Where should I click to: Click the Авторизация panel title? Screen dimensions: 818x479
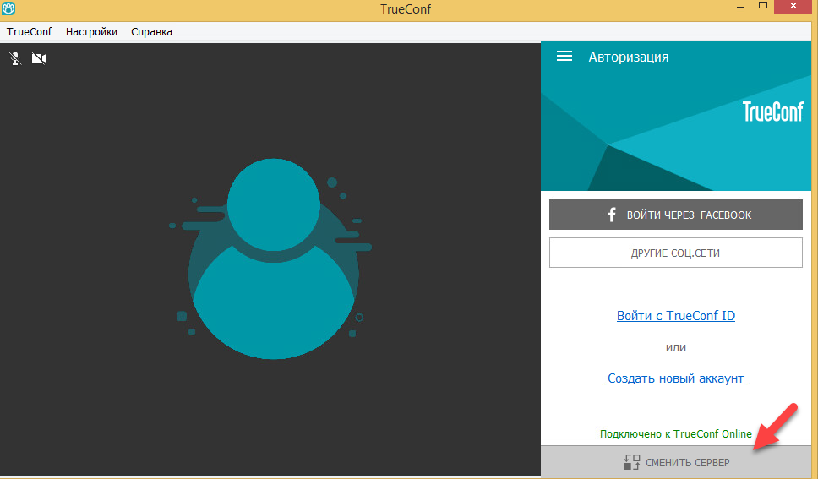(628, 57)
